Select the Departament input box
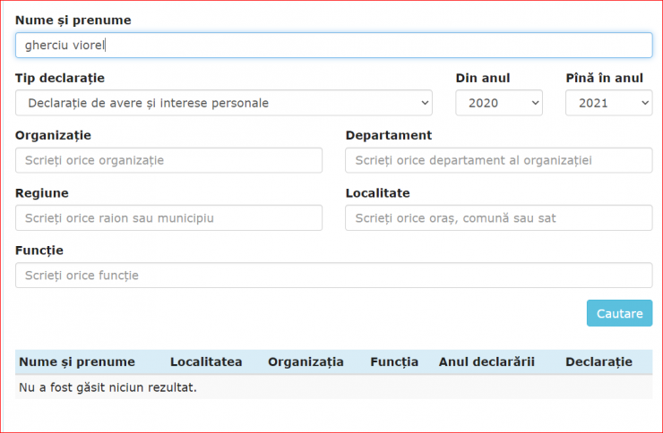663x433 pixels. (x=499, y=160)
